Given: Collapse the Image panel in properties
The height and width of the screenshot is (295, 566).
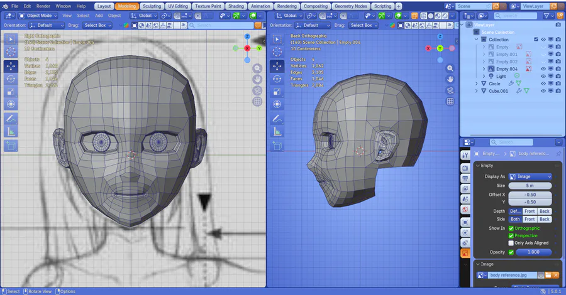Looking at the screenshot, I should 479,264.
